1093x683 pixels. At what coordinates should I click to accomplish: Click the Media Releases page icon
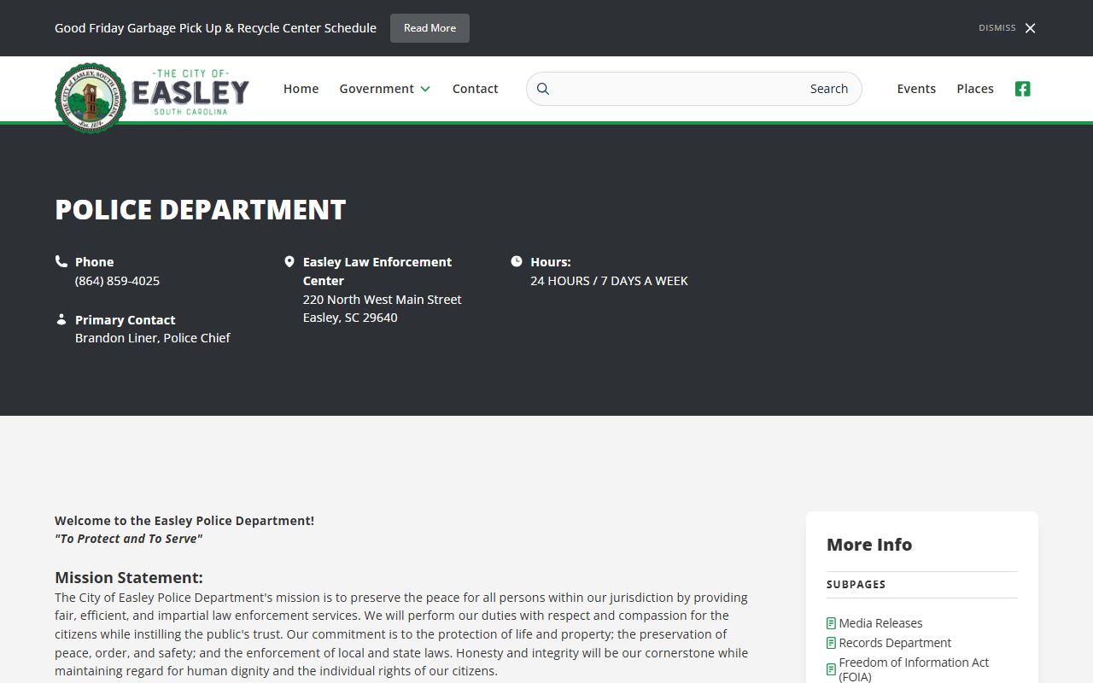(x=831, y=623)
